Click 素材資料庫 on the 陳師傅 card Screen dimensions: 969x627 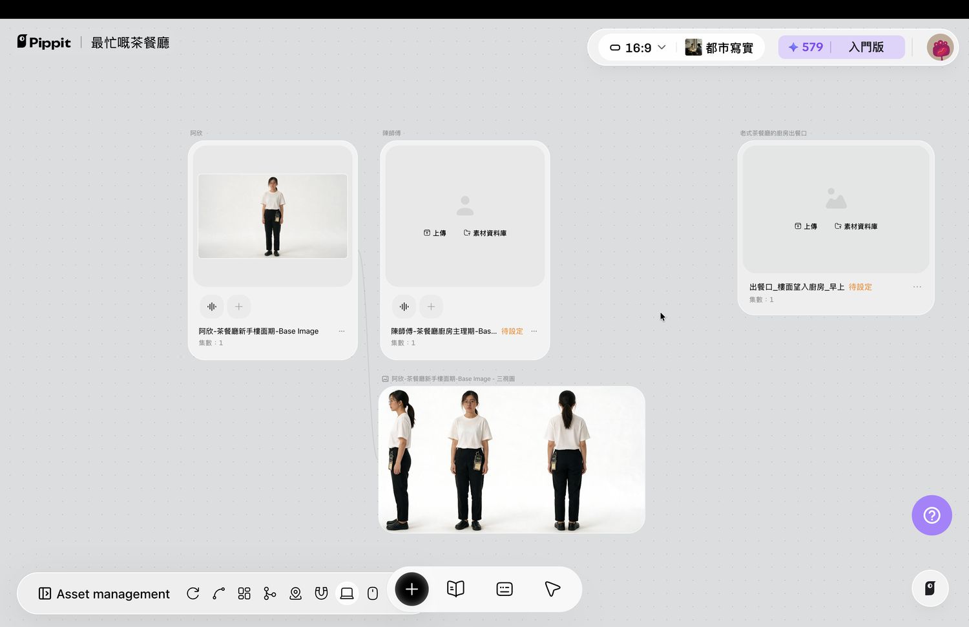click(485, 233)
